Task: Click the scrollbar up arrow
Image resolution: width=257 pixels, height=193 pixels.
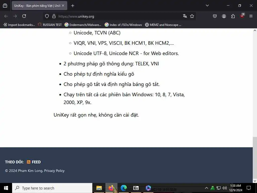Action: tap(255, 30)
